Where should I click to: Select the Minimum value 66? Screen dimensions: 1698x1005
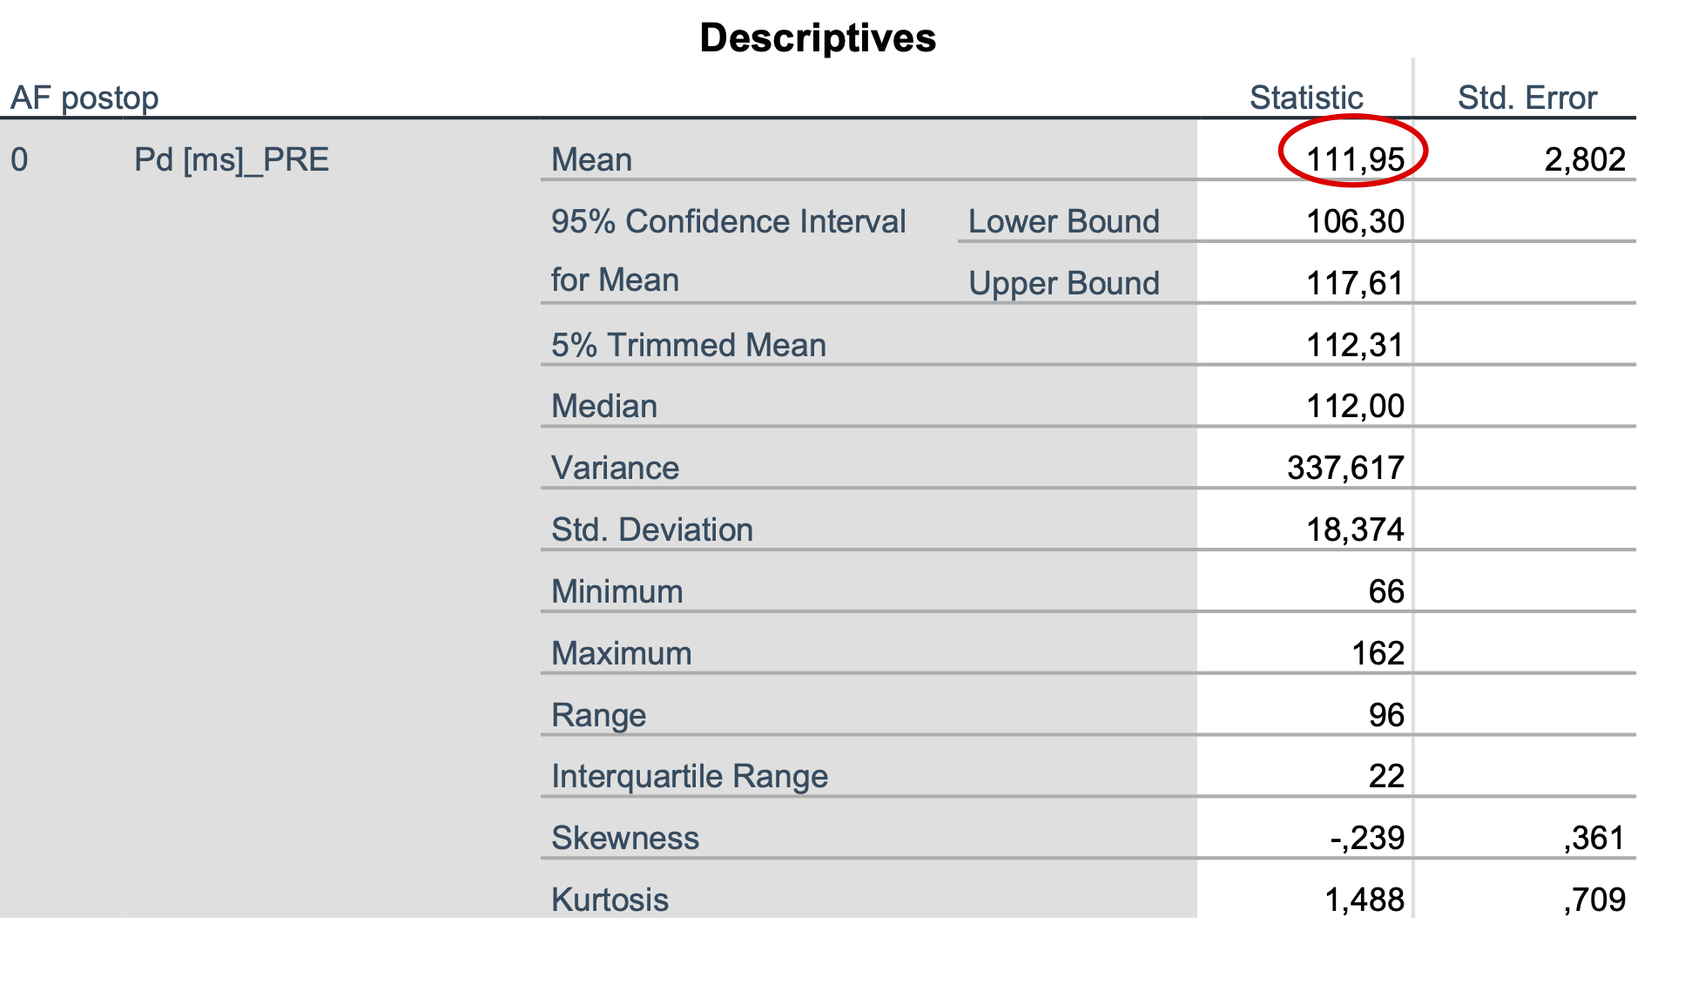coord(1386,591)
